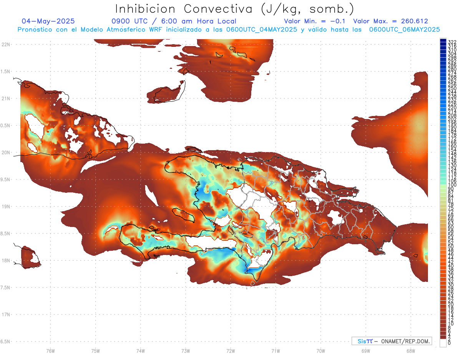Click the '0600UTC_06MAY2025' valid-until time
Screen dimensions: 461x356
pyautogui.click(x=405, y=29)
